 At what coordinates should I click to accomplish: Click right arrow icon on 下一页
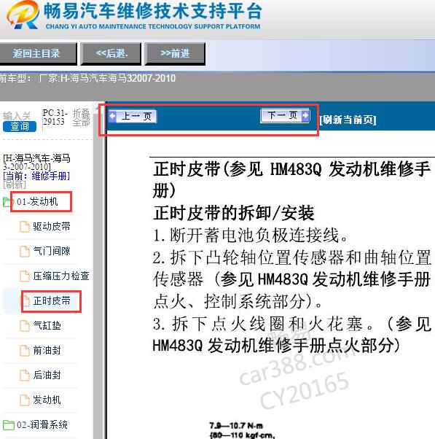tap(305, 115)
